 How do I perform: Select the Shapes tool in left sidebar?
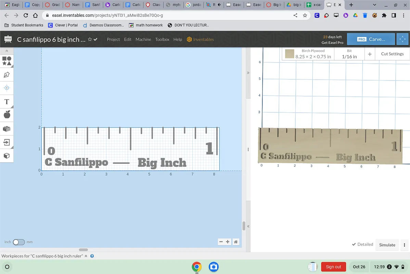tap(7, 61)
